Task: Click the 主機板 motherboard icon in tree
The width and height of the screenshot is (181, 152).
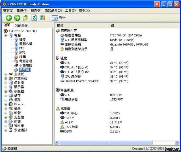Action: 11,74
